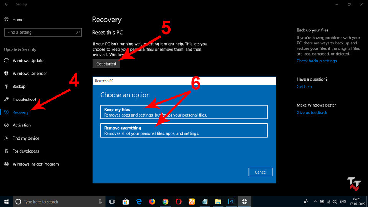
Task: Open Microsoft Store from the taskbar
Action: pos(126,202)
